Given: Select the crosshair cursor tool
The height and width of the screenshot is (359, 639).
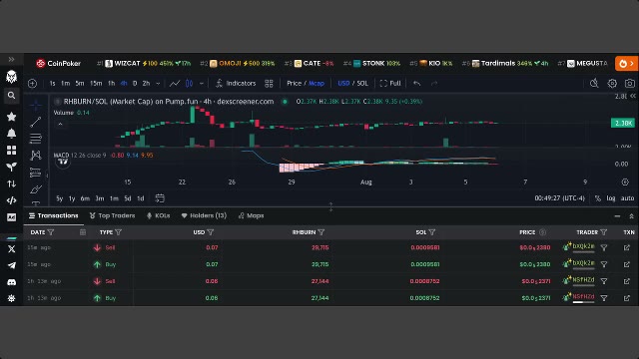Looking at the screenshot, I should [36, 105].
